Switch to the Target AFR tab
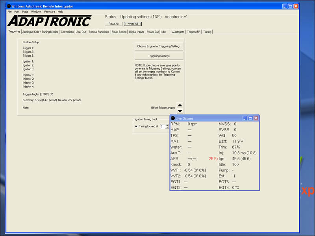The width and height of the screenshot is (315, 236). click(194, 32)
